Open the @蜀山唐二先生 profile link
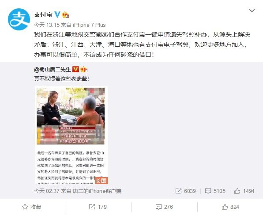Screen dimensions: 263x215 coord(53,69)
